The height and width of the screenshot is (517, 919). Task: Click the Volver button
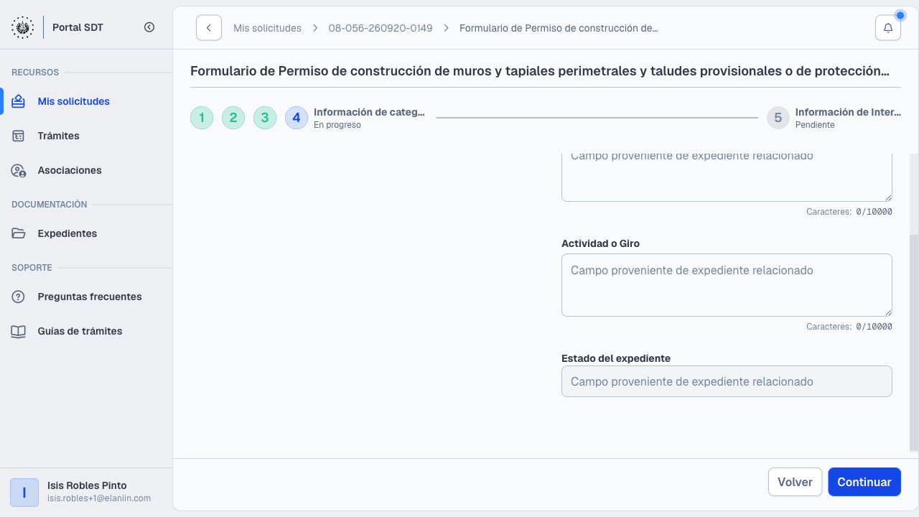[795, 482]
